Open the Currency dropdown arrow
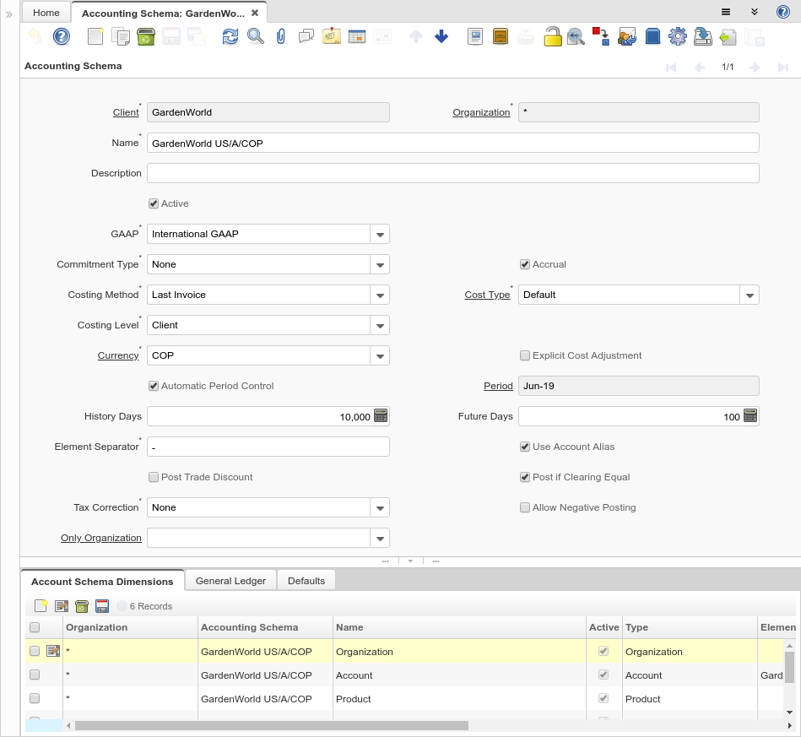 click(380, 355)
